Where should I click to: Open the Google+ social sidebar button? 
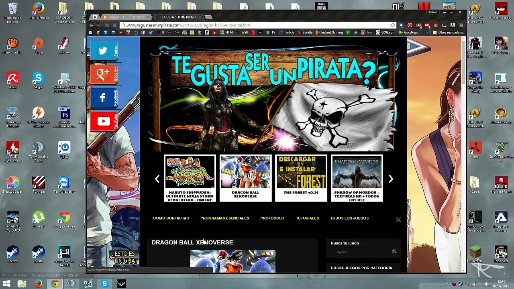coord(104,74)
